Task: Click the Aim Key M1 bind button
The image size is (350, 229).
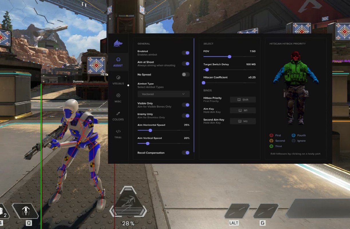Action: click(243, 110)
